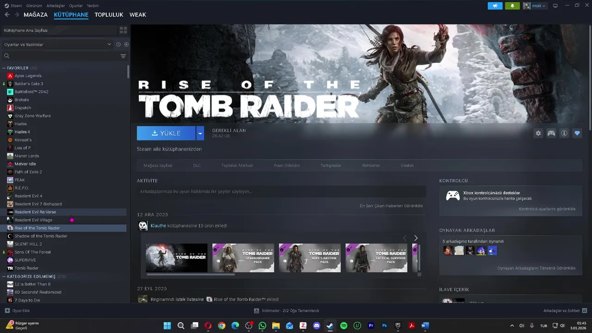Select Shadow of the Tomb Raider
Image resolution: width=592 pixels, height=333 pixels.
(41, 236)
